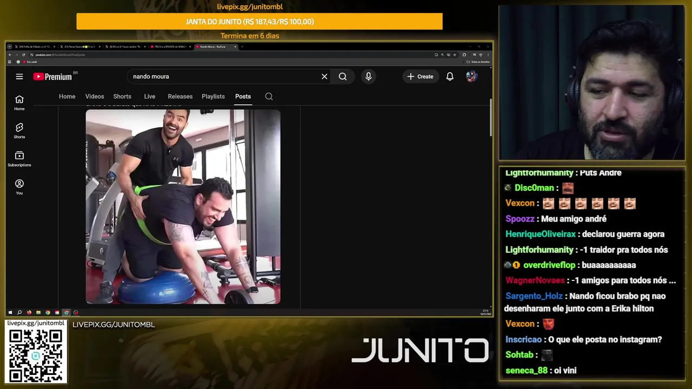Switch to the channel Videos tab
Image resolution: width=692 pixels, height=389 pixels.
[x=95, y=97]
